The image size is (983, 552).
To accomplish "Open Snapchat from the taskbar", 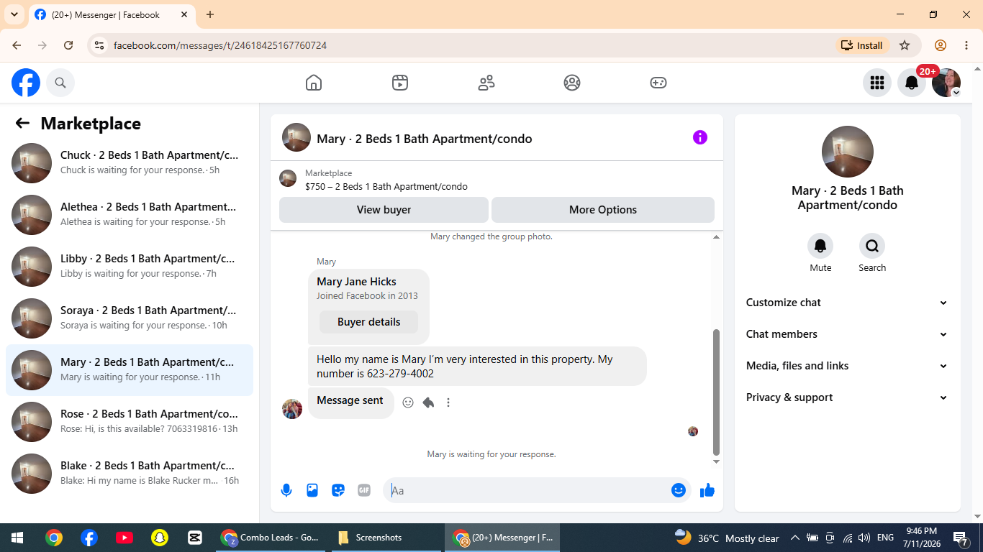I will click(159, 538).
